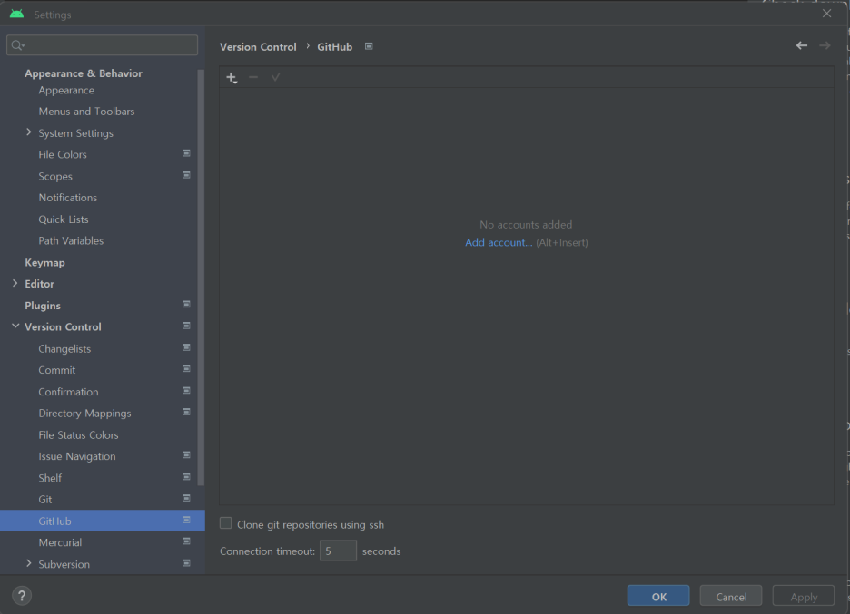Open File Colors settings entry
850x614 pixels.
point(63,155)
